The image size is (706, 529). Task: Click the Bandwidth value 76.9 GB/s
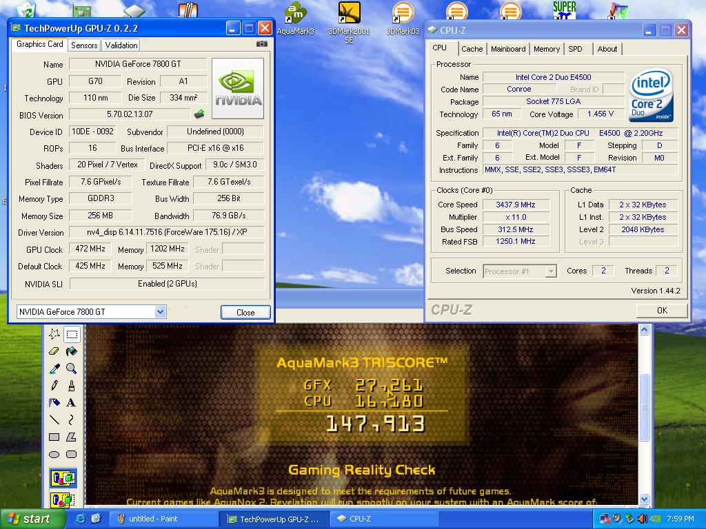point(229,216)
